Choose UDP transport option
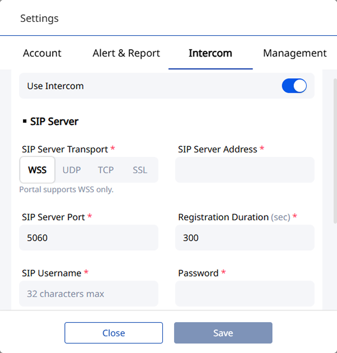 [72, 170]
